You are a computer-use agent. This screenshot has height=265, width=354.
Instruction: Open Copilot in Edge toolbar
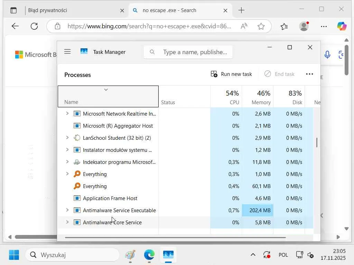[342, 26]
